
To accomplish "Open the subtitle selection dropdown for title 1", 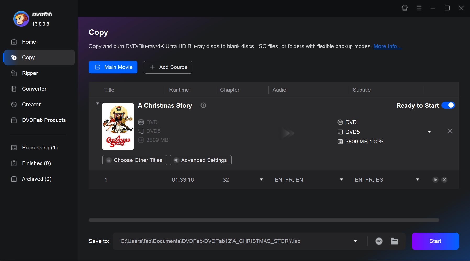I will 417,179.
